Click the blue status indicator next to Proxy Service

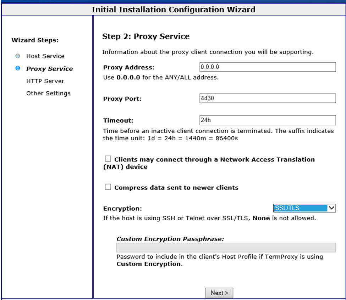(x=18, y=69)
